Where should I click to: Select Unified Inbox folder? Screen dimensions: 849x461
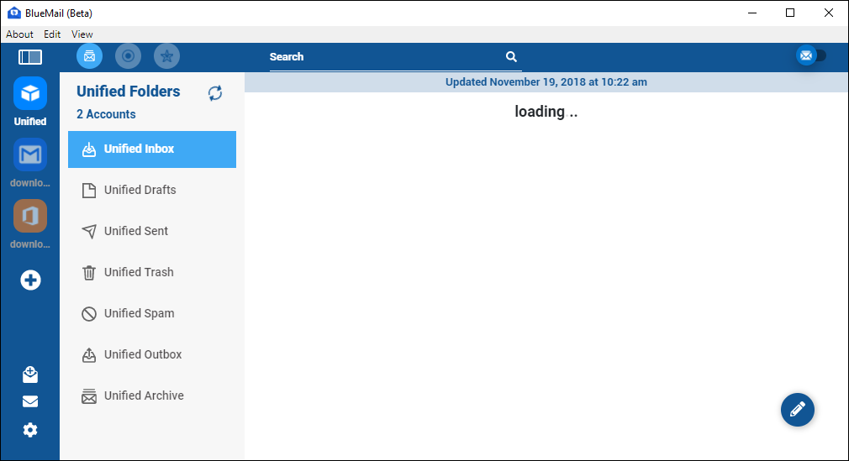(152, 149)
